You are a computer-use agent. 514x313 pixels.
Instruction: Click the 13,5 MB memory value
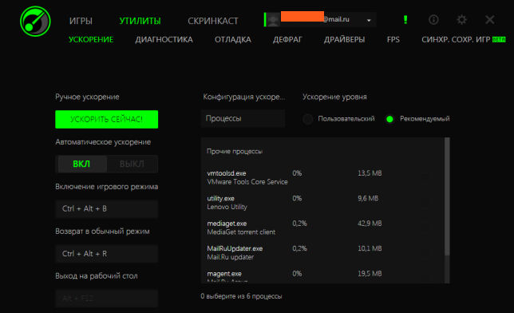(370, 173)
